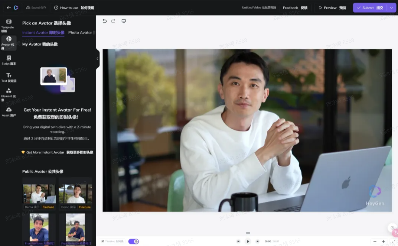Go back using the top-left arrow
This screenshot has width=398, height=246.
9,8
